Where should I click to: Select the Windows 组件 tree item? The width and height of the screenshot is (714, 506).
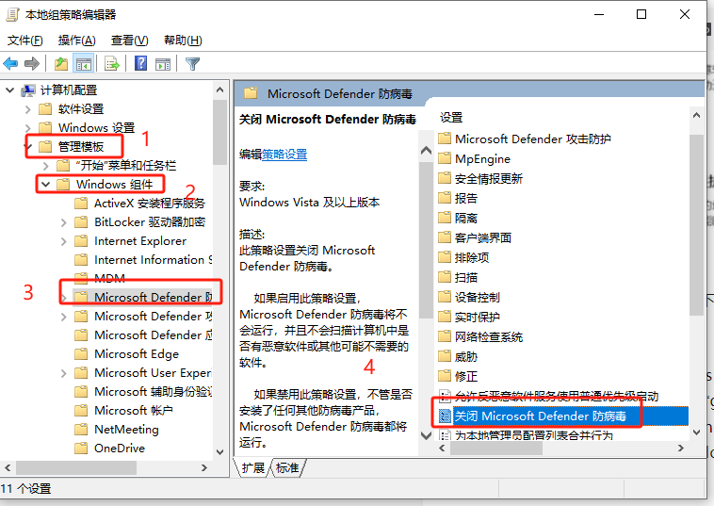114,185
